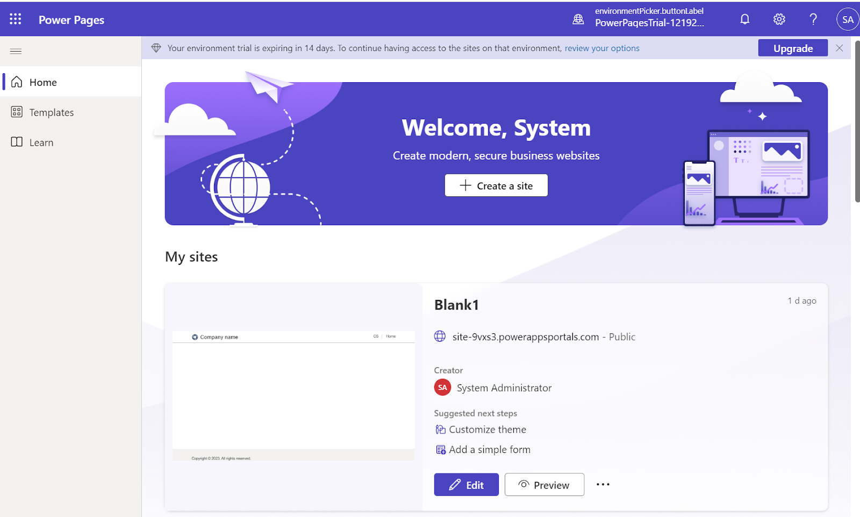The width and height of the screenshot is (860, 517).
Task: Click Edit for the Blank1 site
Action: pos(466,485)
